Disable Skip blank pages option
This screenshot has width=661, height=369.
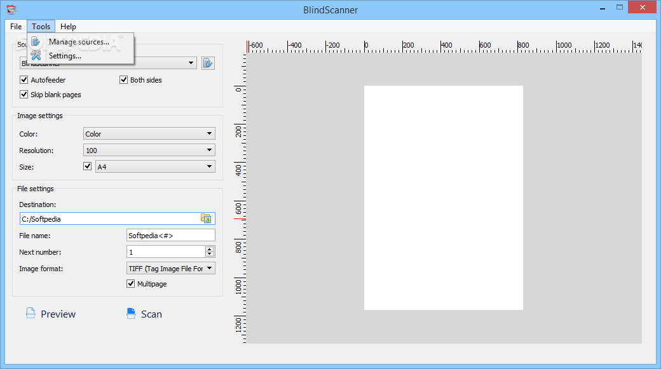pyautogui.click(x=24, y=95)
